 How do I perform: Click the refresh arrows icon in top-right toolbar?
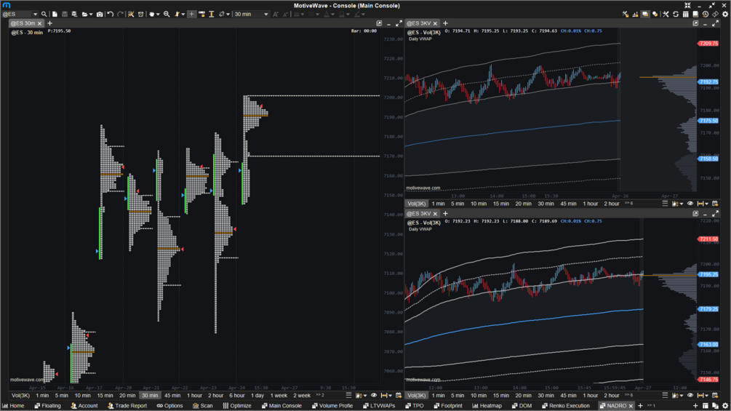pos(676,15)
